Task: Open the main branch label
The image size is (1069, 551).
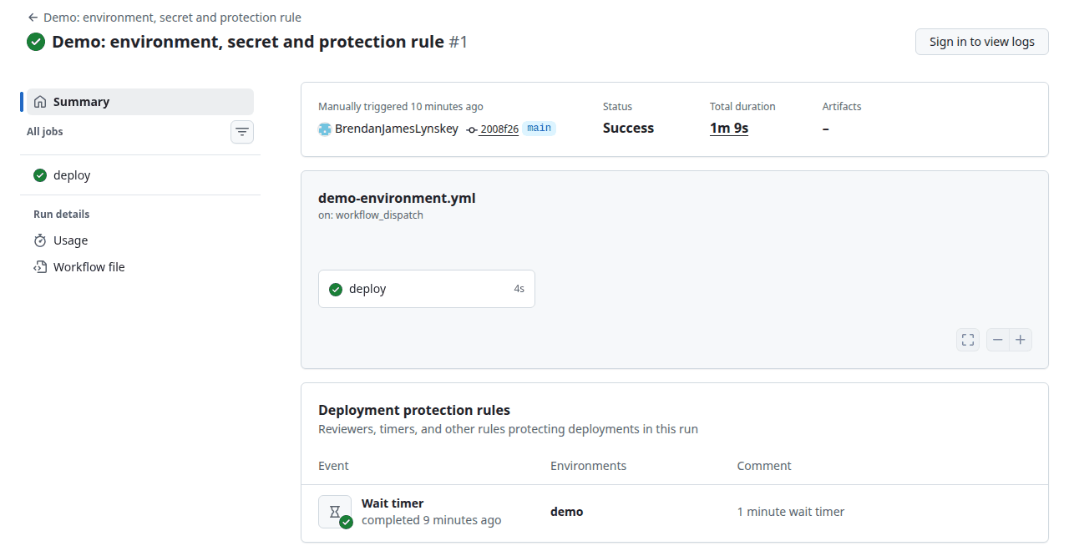Action: point(540,129)
